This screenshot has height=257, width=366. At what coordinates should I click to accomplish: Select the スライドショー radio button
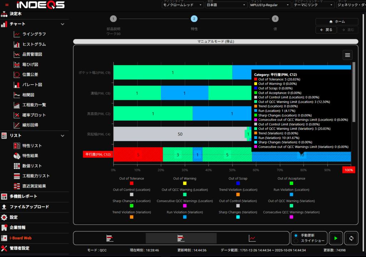coord(296,241)
